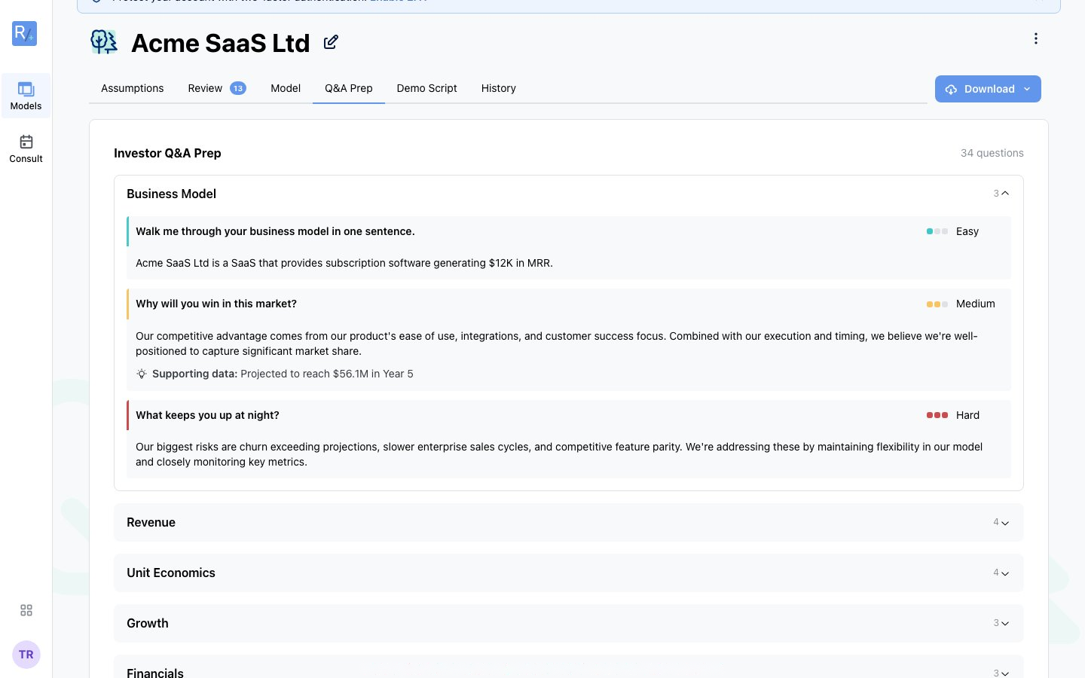Expand the Growth section
This screenshot has width=1085, height=678.
[x=568, y=623]
